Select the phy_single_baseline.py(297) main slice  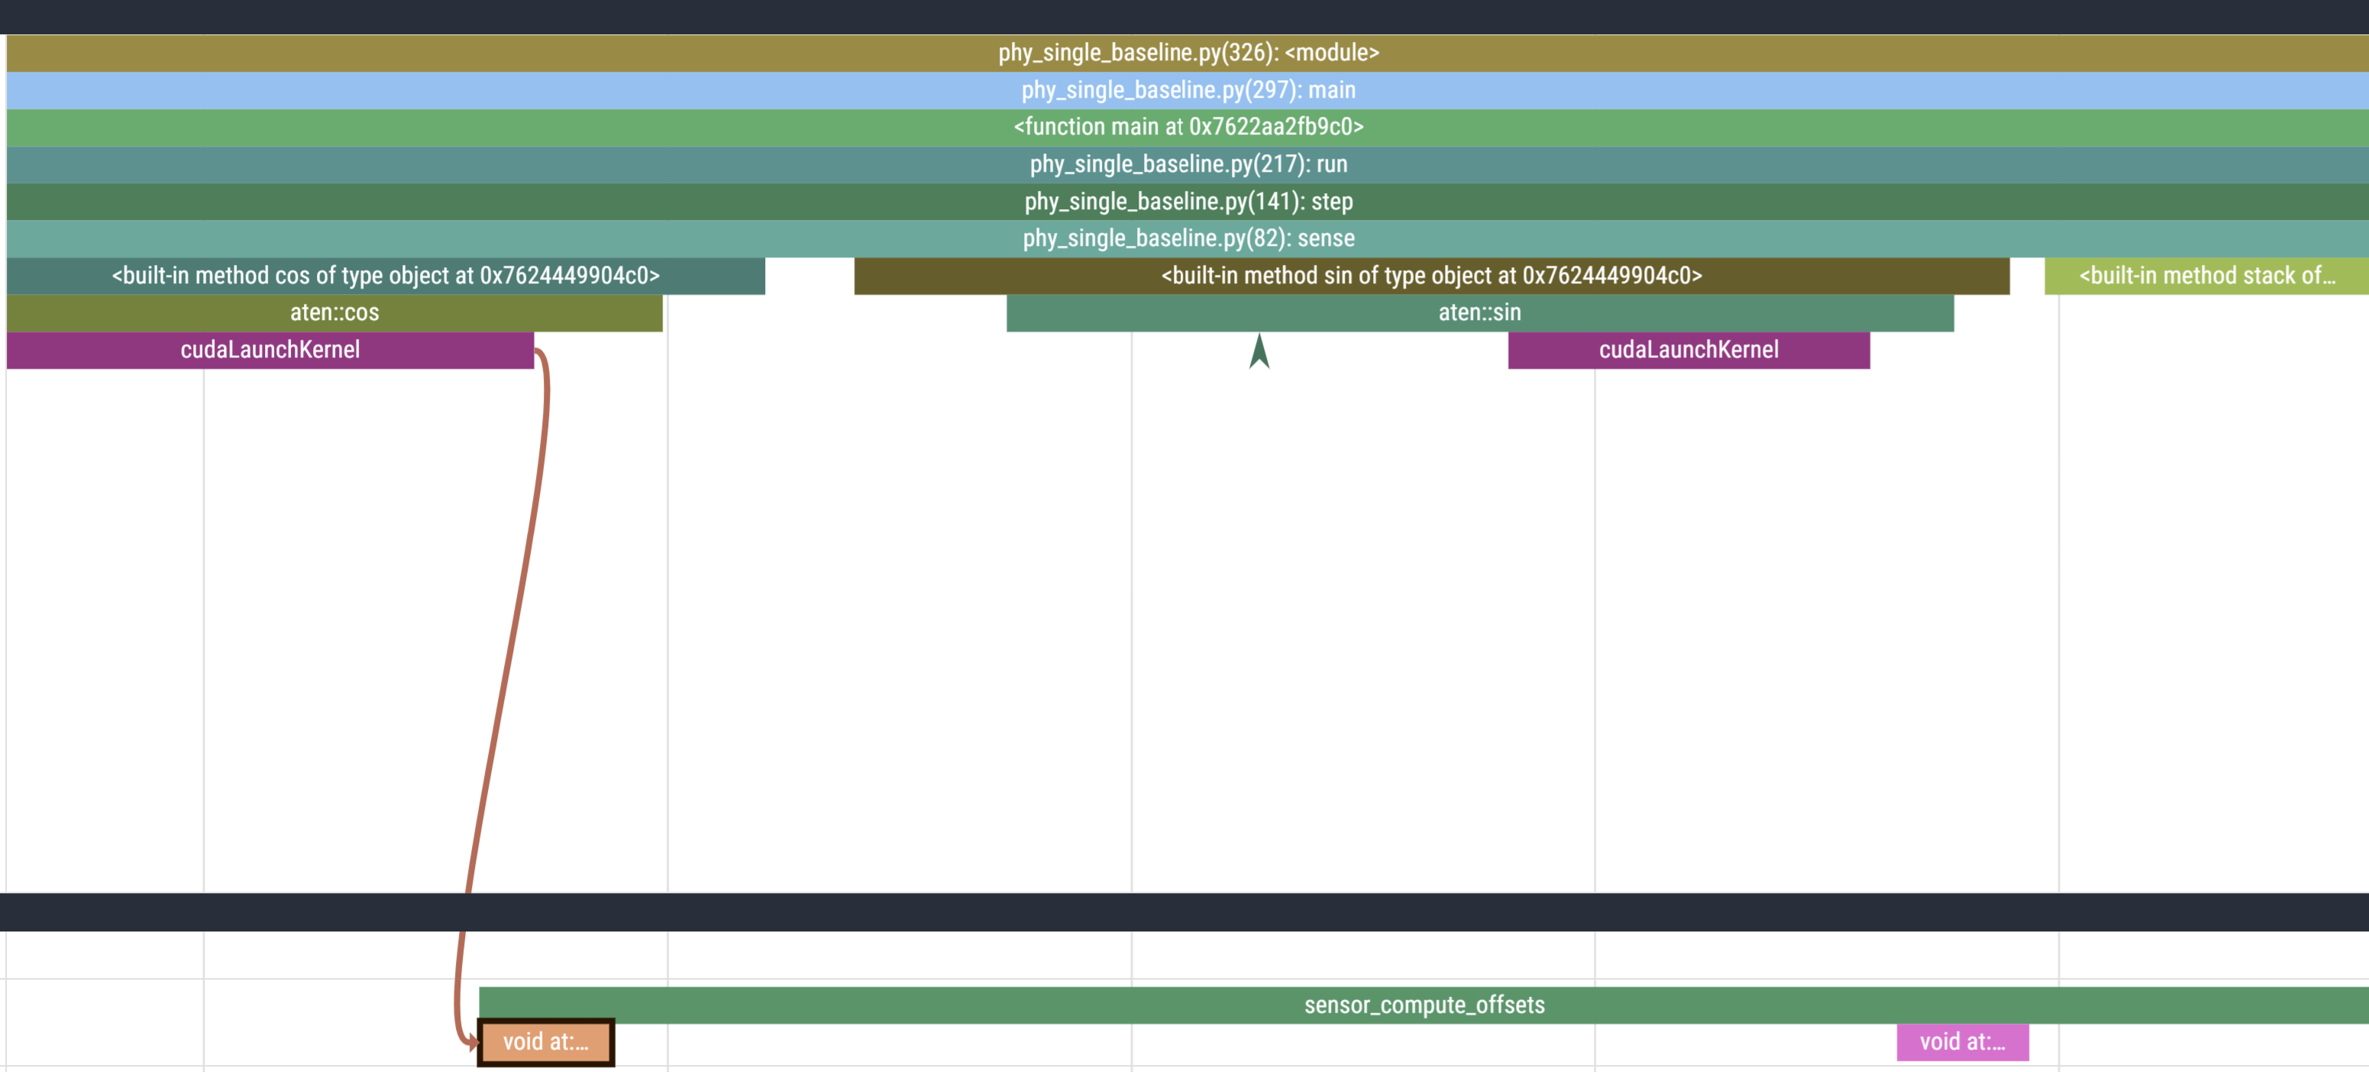(x=1188, y=90)
